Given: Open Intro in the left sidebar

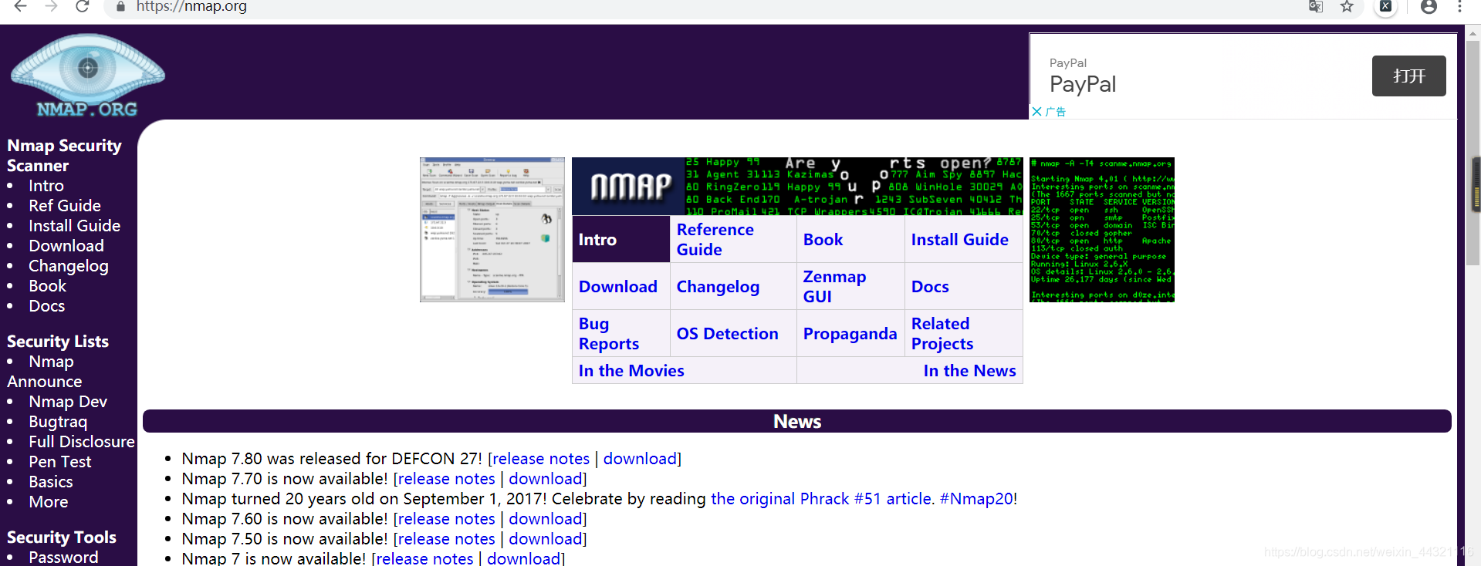Looking at the screenshot, I should click(46, 186).
